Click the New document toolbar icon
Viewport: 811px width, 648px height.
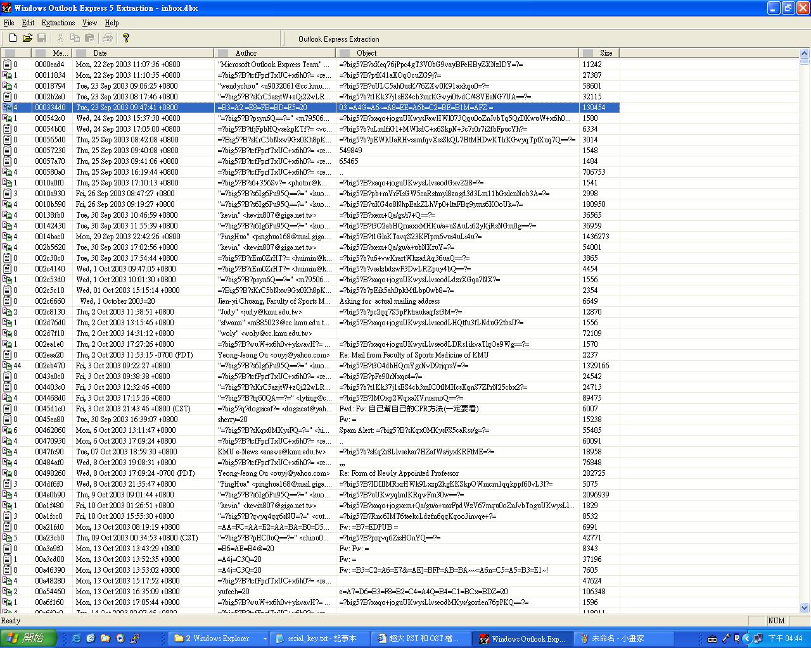tap(13, 38)
